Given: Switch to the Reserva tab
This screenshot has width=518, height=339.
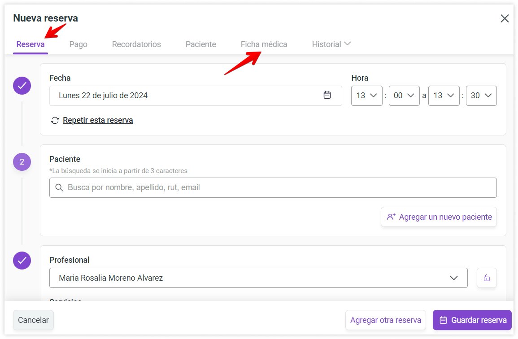Looking at the screenshot, I should click(30, 44).
